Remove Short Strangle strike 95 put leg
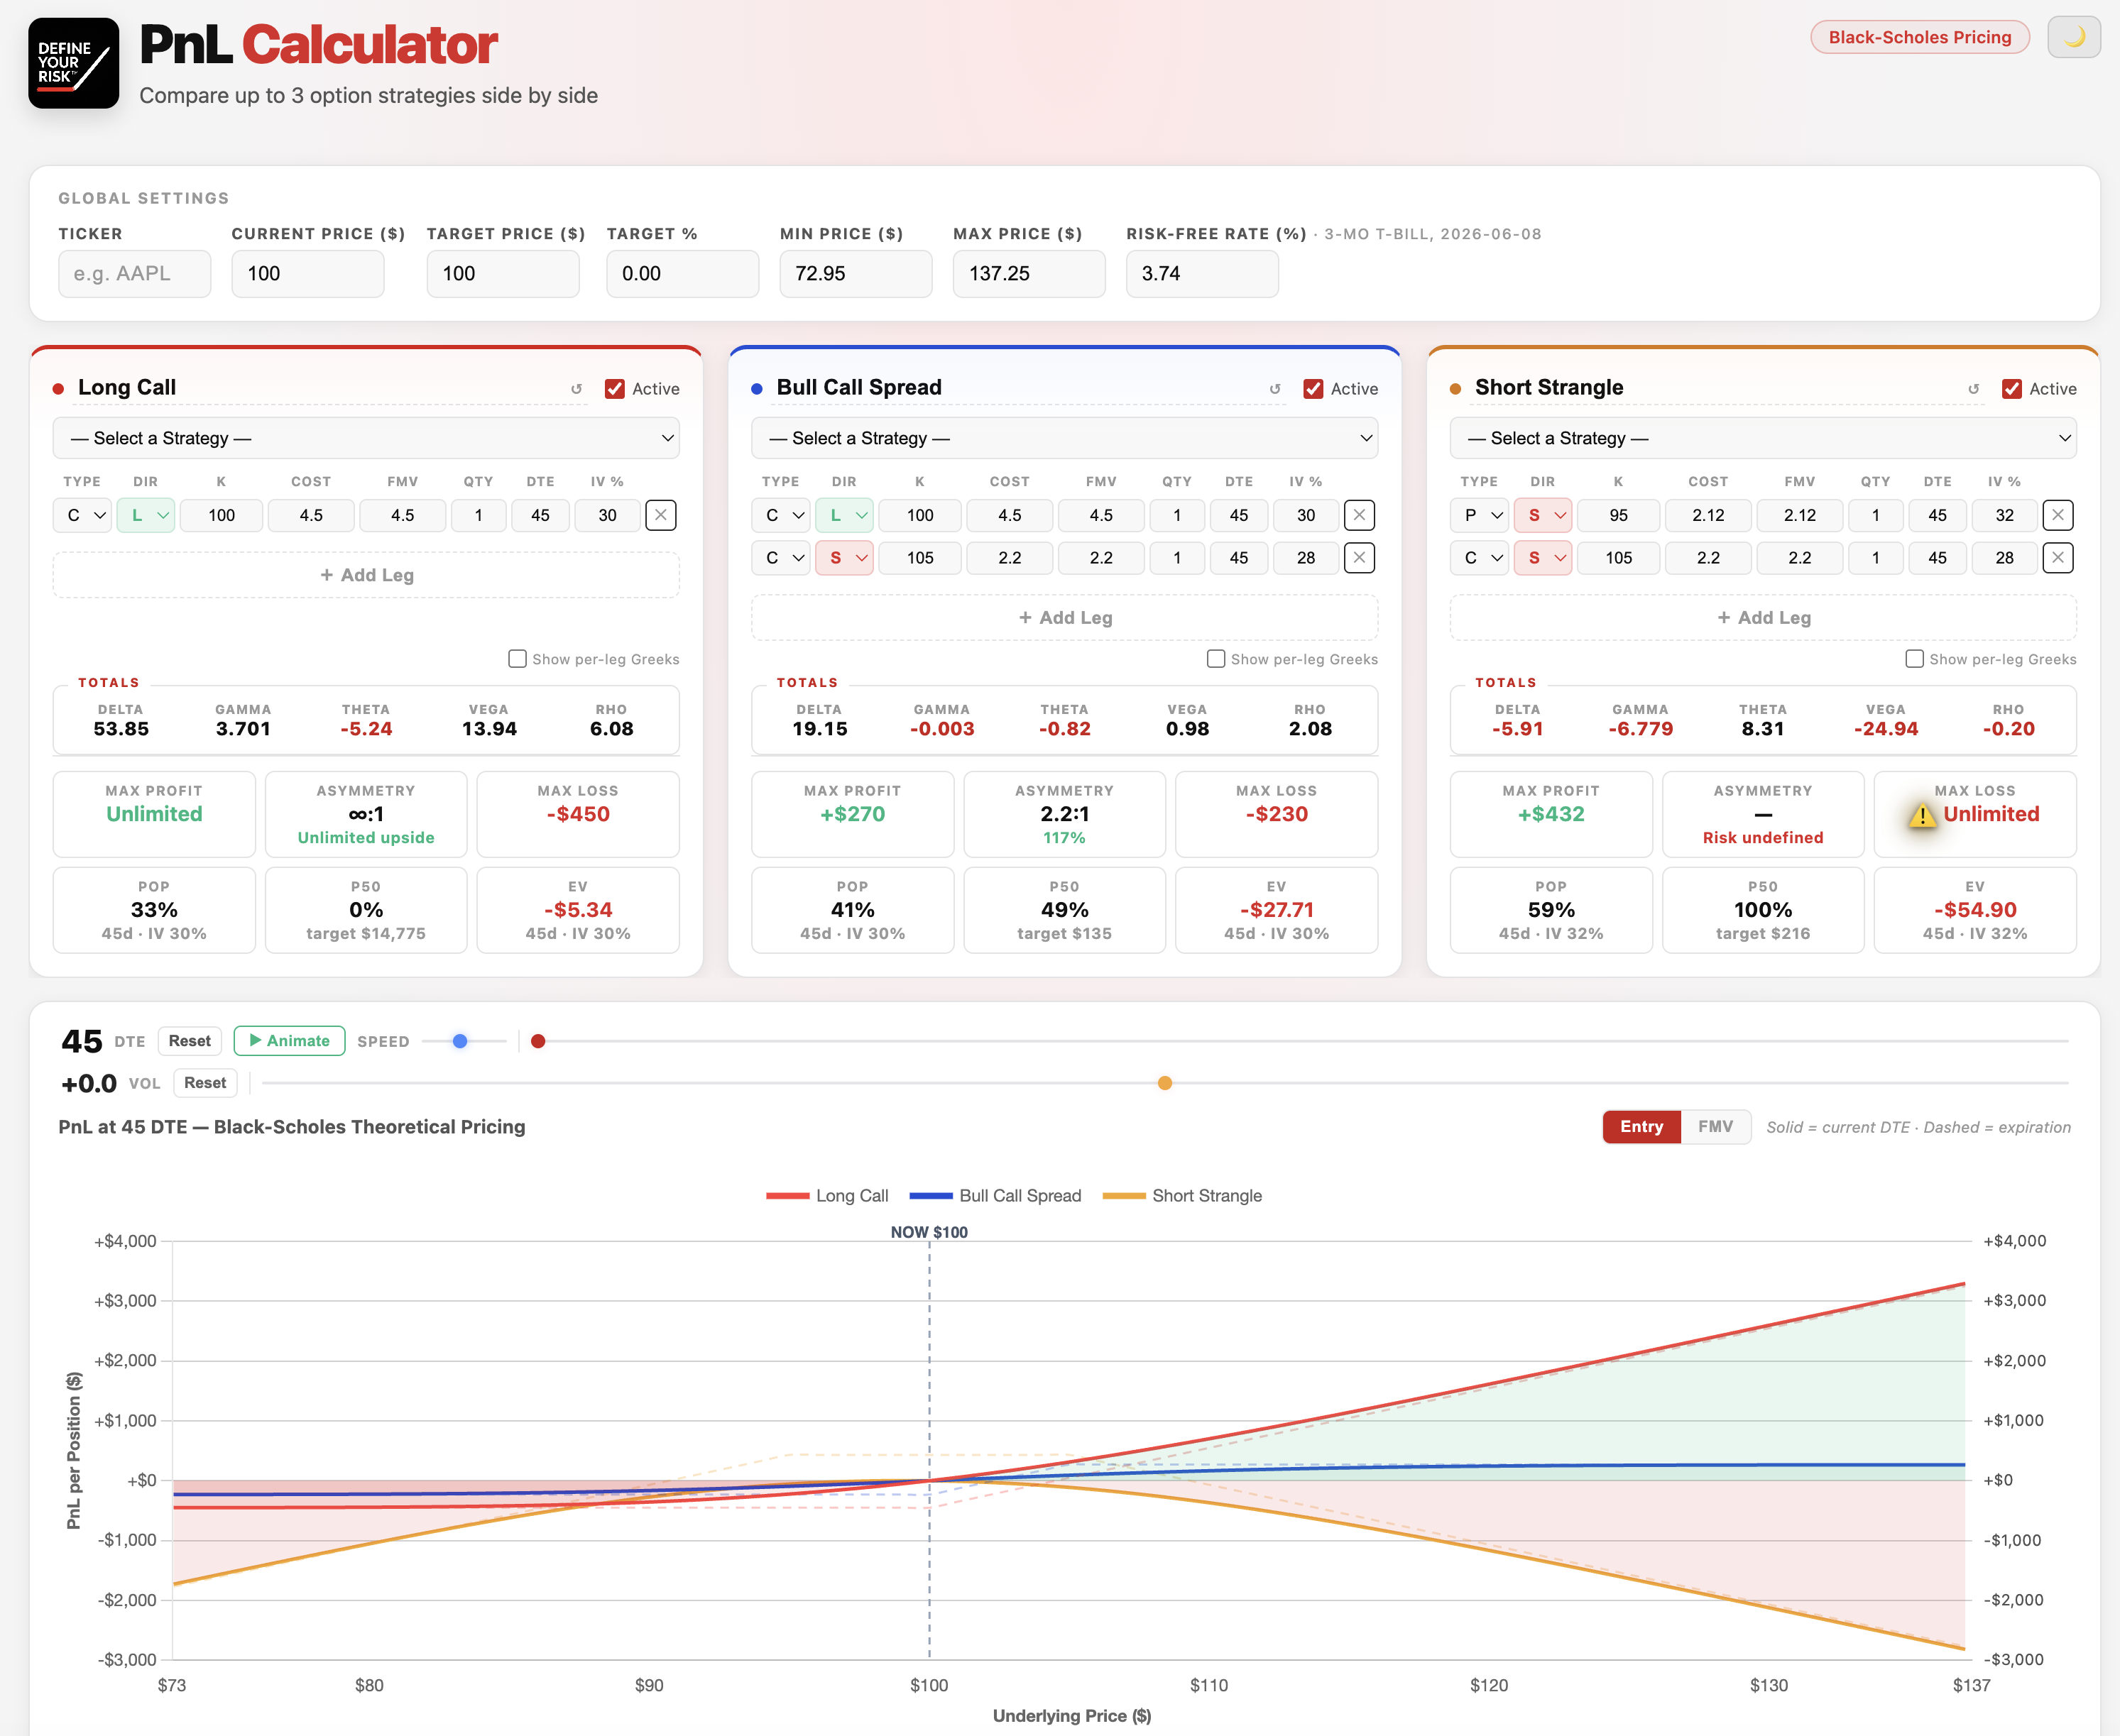Viewport: 2120px width, 1736px height. click(x=2057, y=515)
